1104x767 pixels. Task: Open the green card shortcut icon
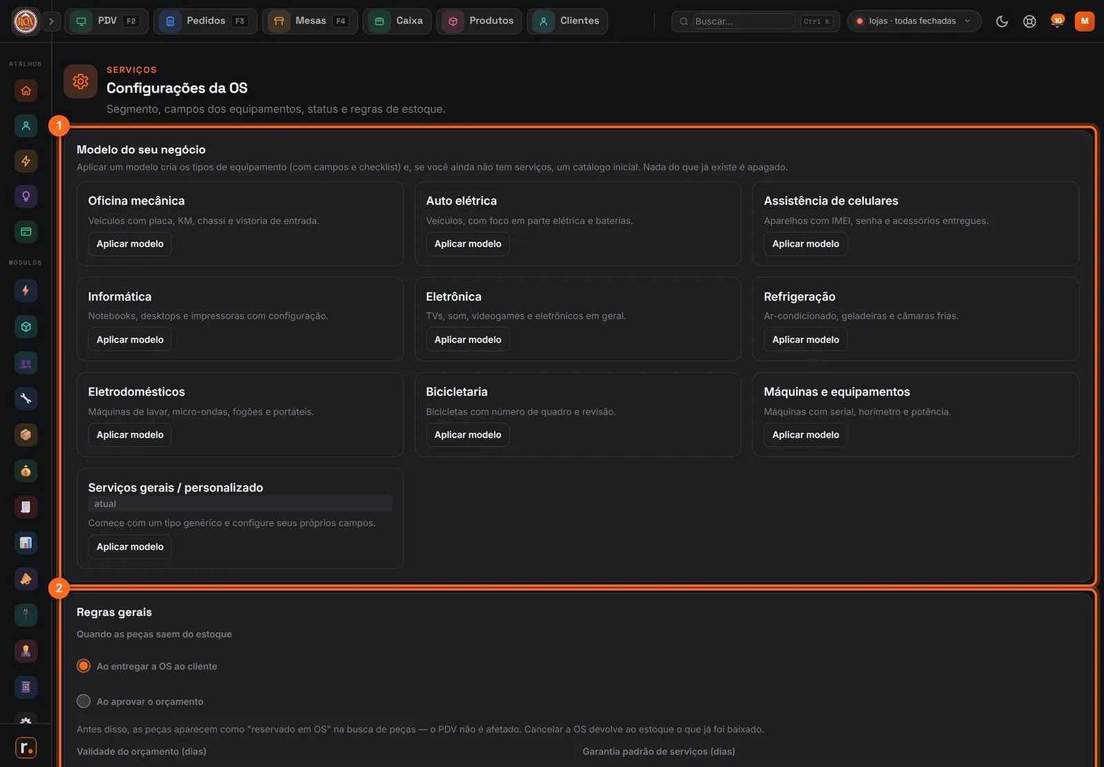coord(26,232)
